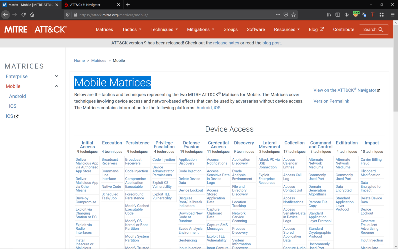Image resolution: width=398 pixels, height=249 pixels.
Task: Open Version Permalink
Action: coord(331,101)
